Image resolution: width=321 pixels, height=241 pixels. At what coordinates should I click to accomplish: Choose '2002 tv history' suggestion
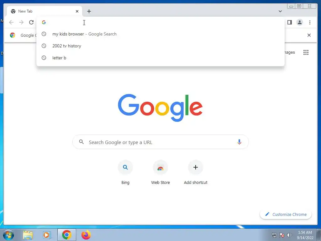[x=160, y=46]
